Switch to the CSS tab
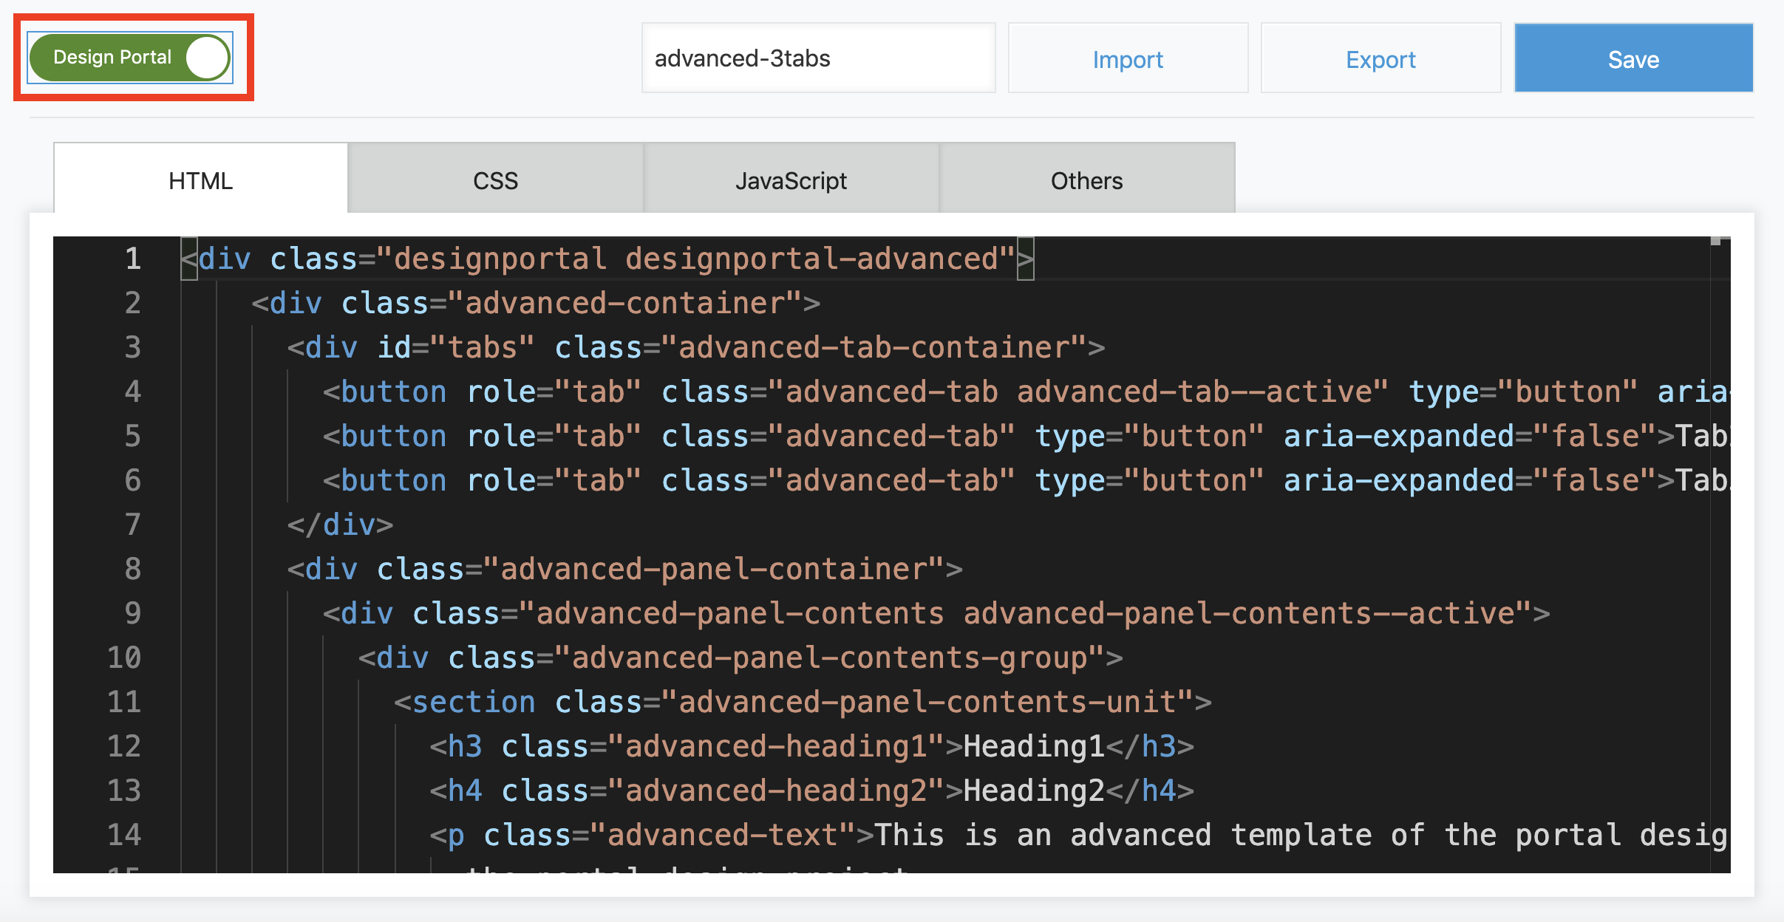This screenshot has width=1784, height=922. [x=495, y=179]
